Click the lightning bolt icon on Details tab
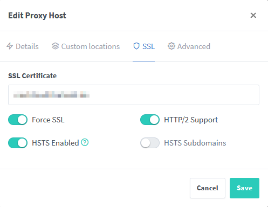 [x=10, y=46]
